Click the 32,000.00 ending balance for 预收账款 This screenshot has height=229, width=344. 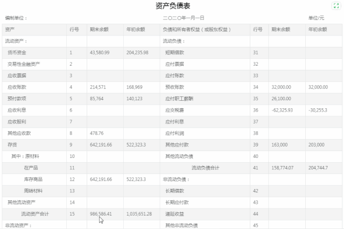(281, 87)
